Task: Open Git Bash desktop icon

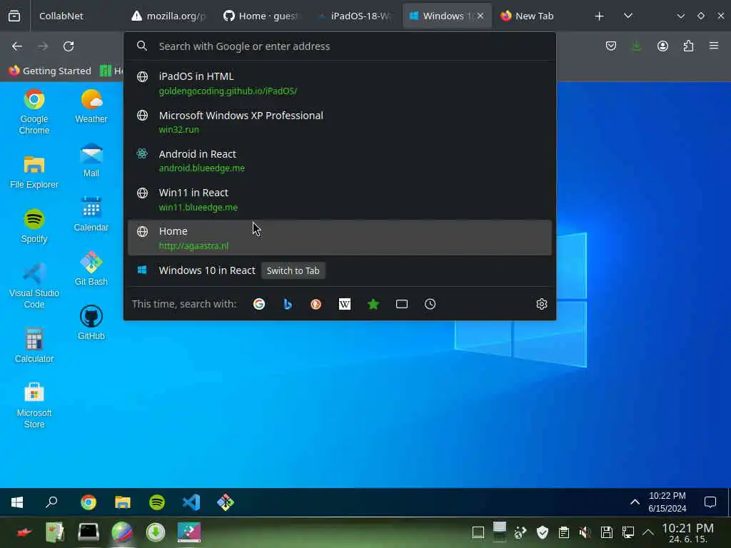Action: click(91, 269)
